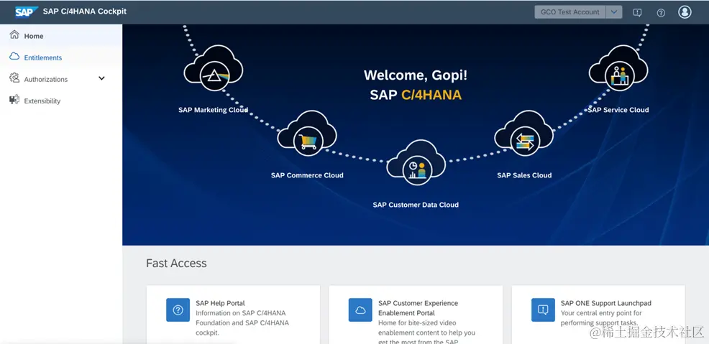Click the Home house icon

(x=14, y=34)
